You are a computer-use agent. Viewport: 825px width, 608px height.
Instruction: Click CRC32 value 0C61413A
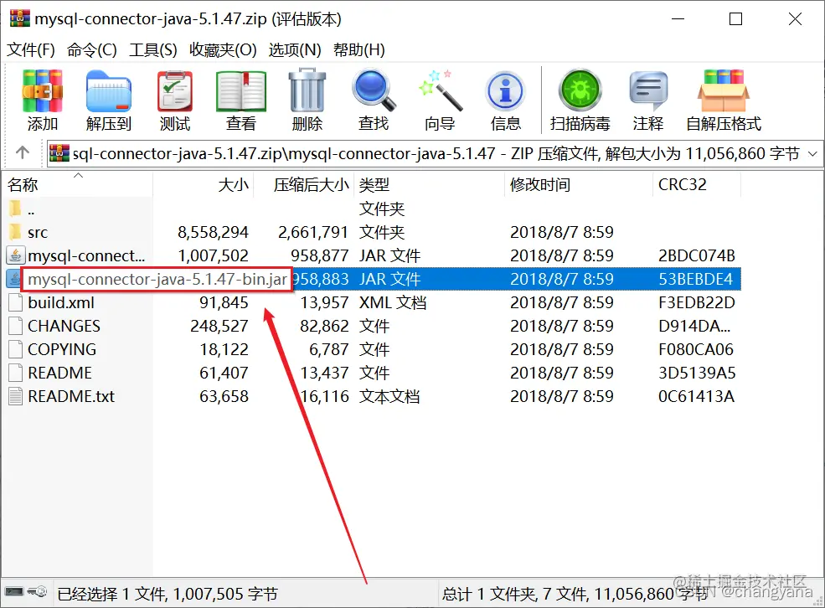[696, 396]
